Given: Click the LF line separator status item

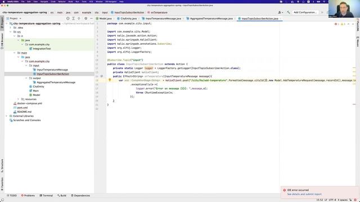Looking at the screenshot, I should point(326,200).
